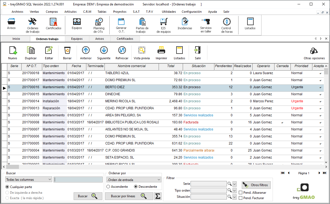Open the Archivos menu
The height and width of the screenshot is (204, 330).
point(17,12)
